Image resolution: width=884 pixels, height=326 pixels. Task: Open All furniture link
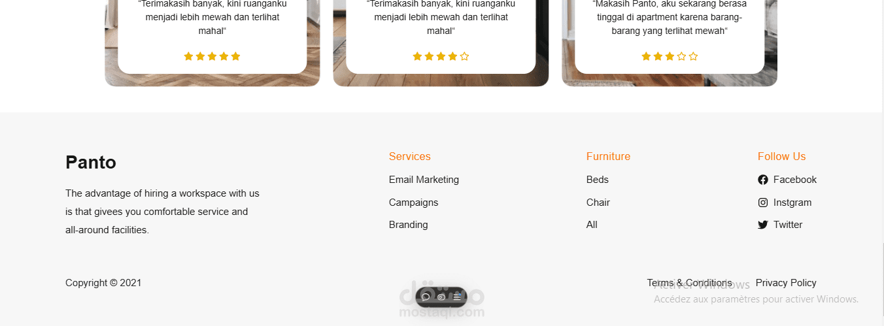tap(592, 225)
